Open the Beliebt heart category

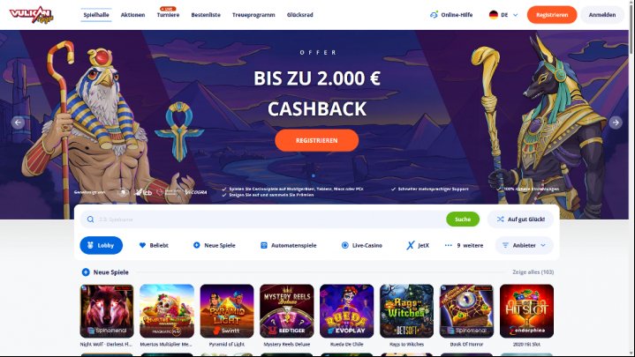coord(154,245)
